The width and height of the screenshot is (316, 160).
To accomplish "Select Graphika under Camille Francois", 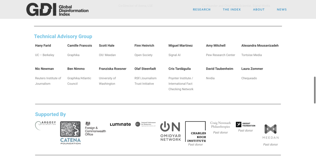I will pyautogui.click(x=73, y=55).
